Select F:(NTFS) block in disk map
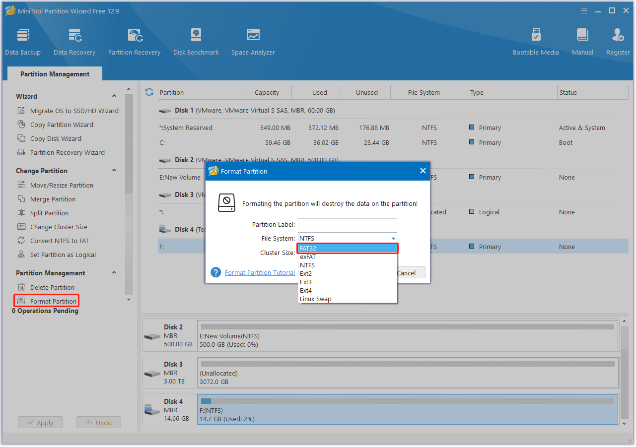636x447 pixels. [408, 409]
